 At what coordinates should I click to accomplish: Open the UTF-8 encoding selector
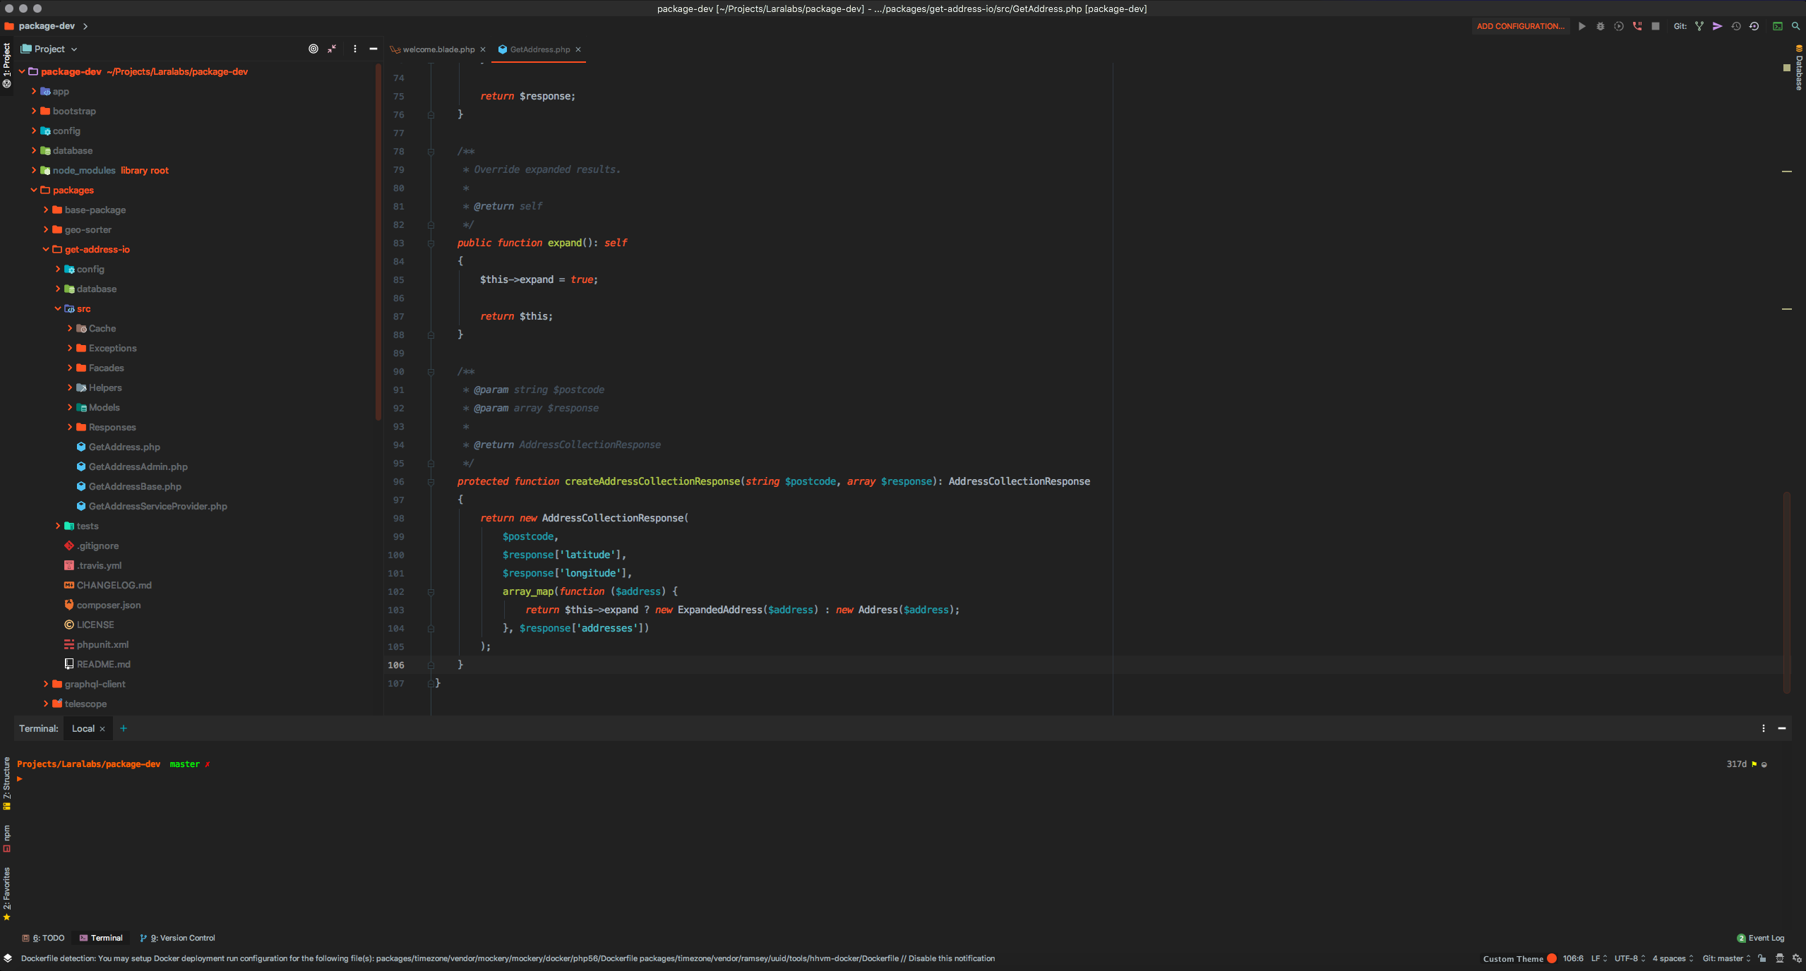point(1627,959)
